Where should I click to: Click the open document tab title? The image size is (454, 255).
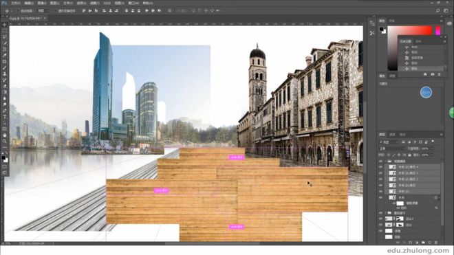click(25, 19)
